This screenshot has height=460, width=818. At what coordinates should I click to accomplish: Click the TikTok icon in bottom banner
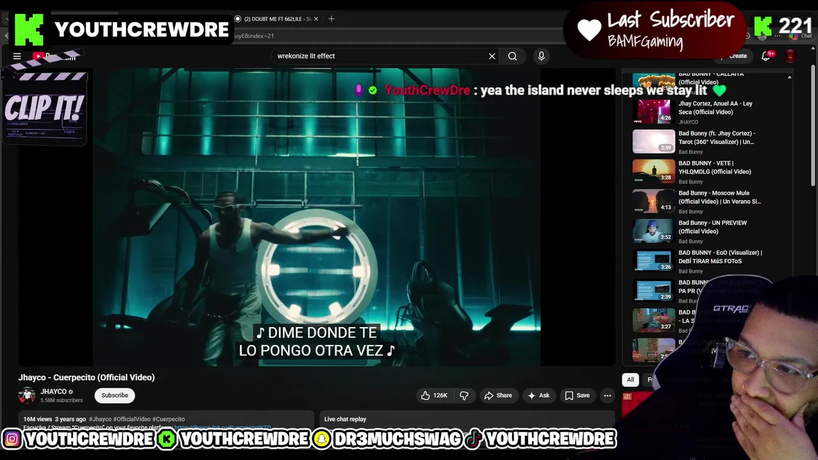point(474,439)
